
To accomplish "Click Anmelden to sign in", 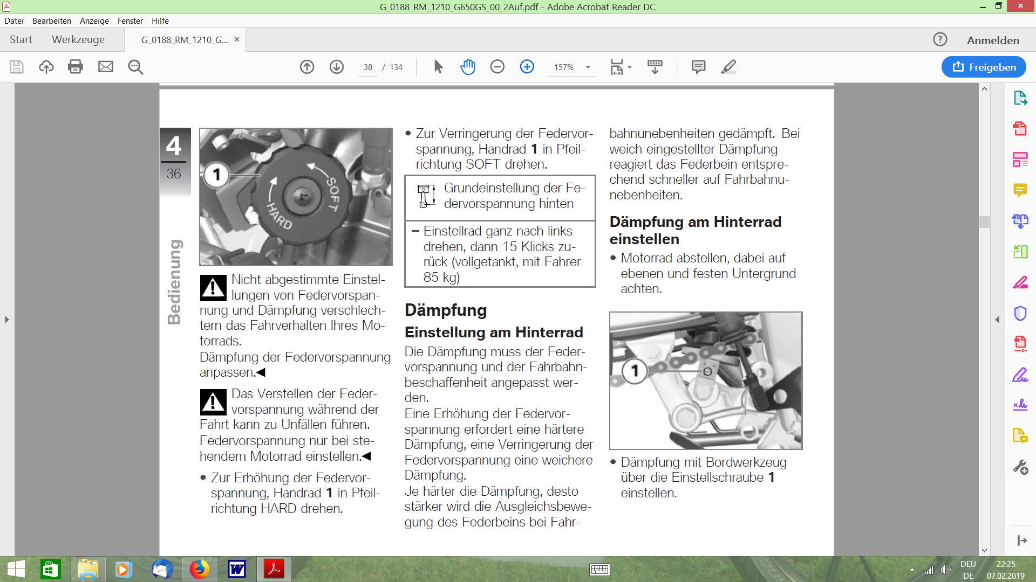I will pos(992,40).
